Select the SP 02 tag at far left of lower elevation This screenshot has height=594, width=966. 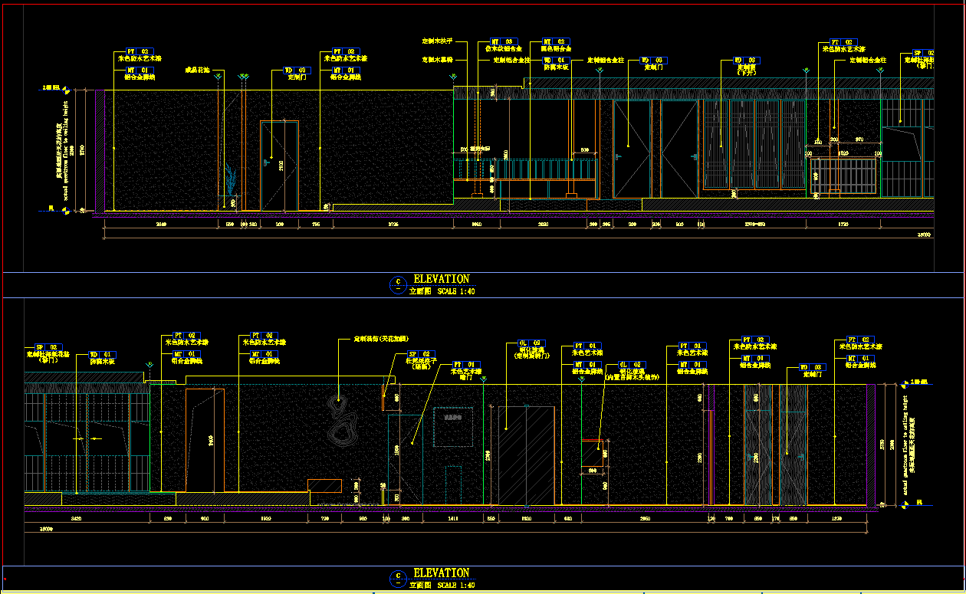click(x=46, y=347)
